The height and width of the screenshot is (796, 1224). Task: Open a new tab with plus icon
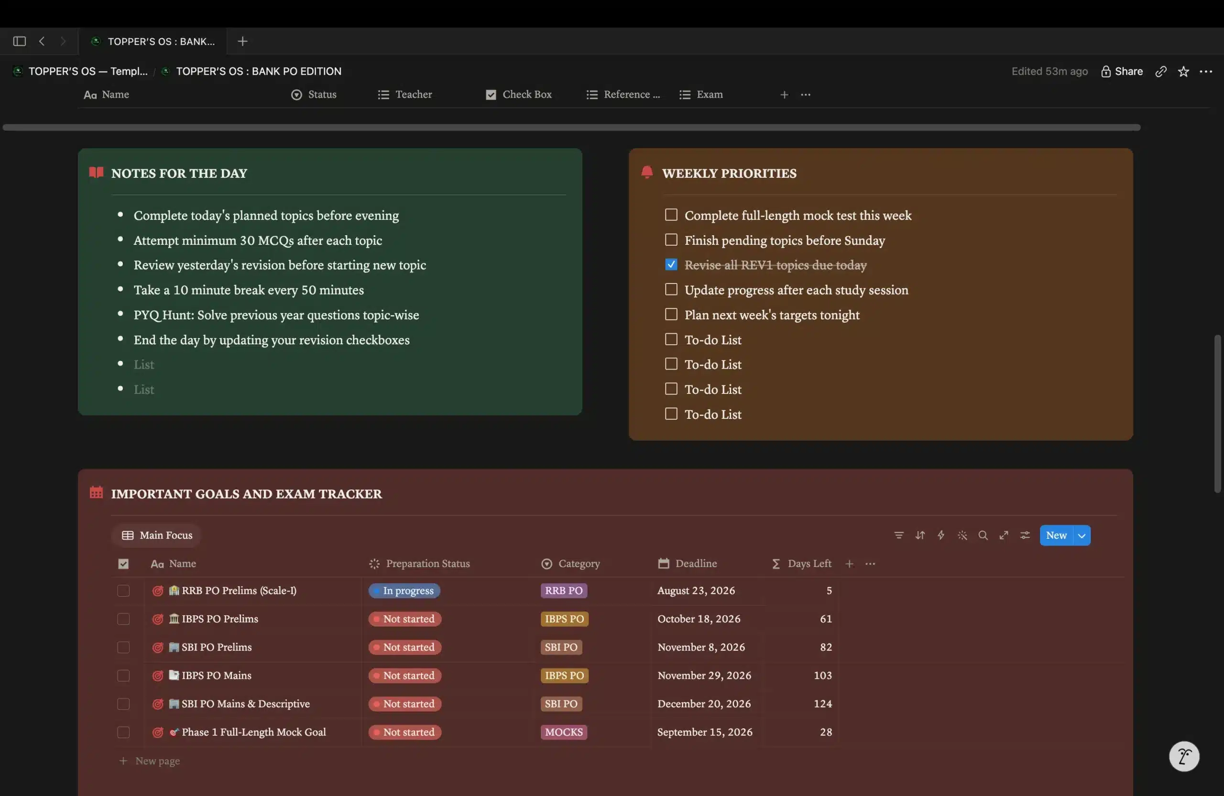click(x=243, y=41)
